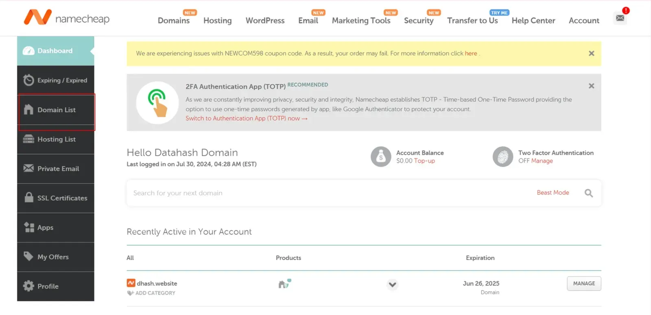Open the mail notifications envelope icon
651x315 pixels.
click(x=620, y=18)
